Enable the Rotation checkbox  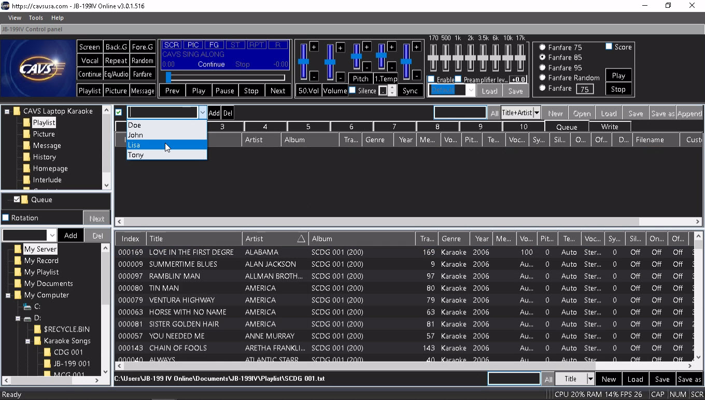point(6,217)
